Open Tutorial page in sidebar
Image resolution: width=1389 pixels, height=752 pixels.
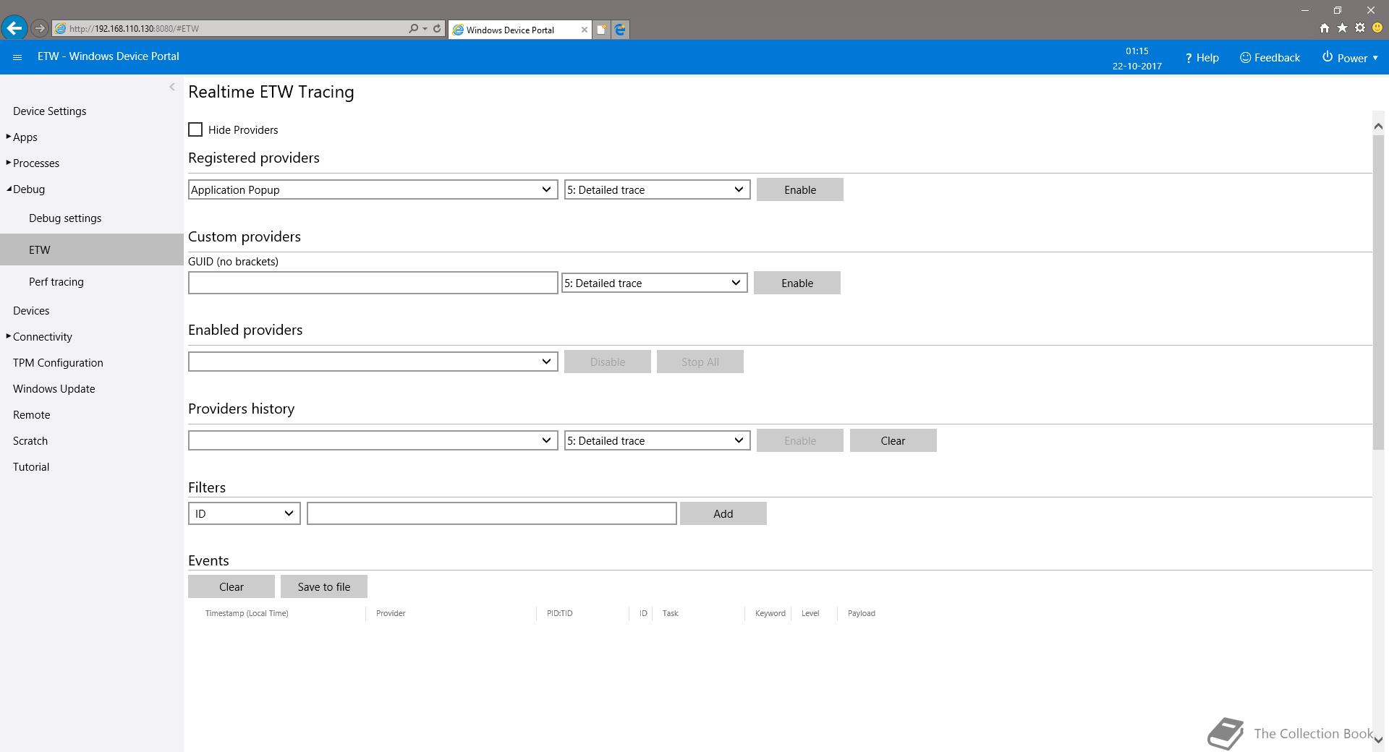pyautogui.click(x=31, y=466)
